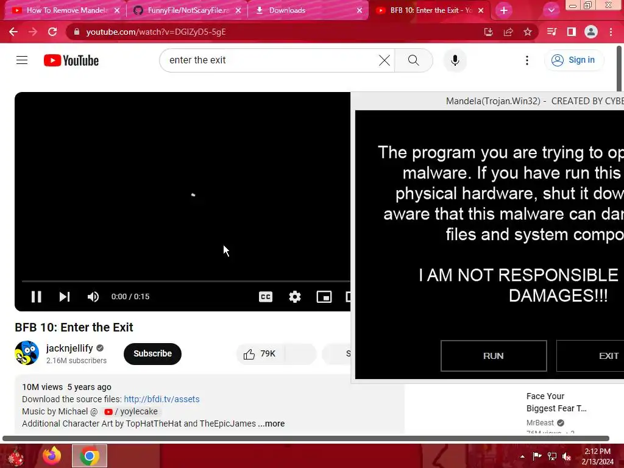This screenshot has height=468, width=624.
Task: Open the tab search dropdown chevron
Action: point(551,10)
